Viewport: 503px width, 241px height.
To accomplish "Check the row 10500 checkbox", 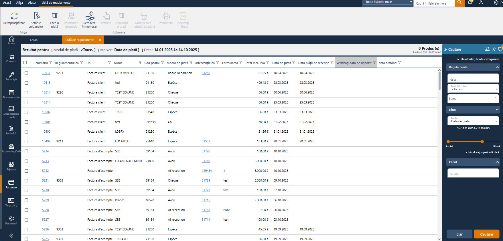I will coord(26,132).
